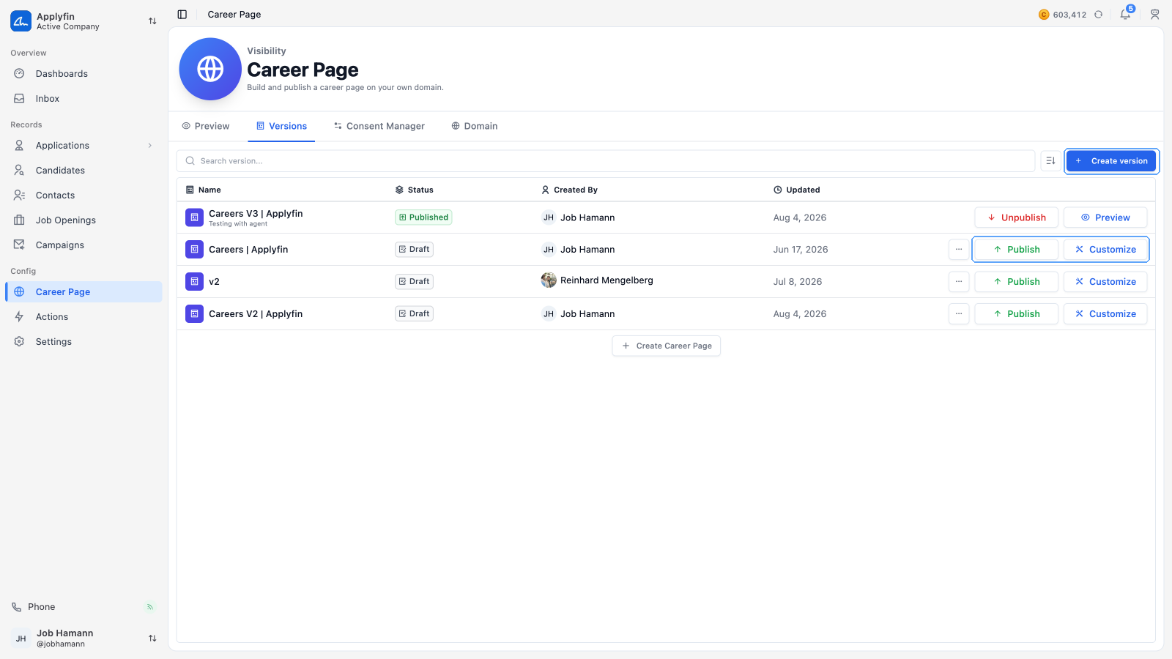Click the Create version button

pyautogui.click(x=1111, y=161)
